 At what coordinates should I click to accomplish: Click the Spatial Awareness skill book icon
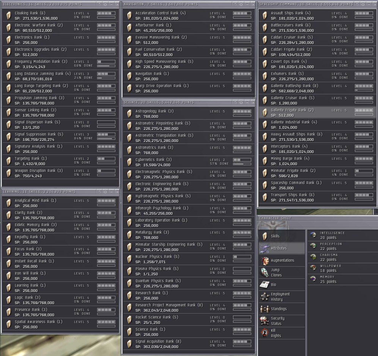[9, 324]
